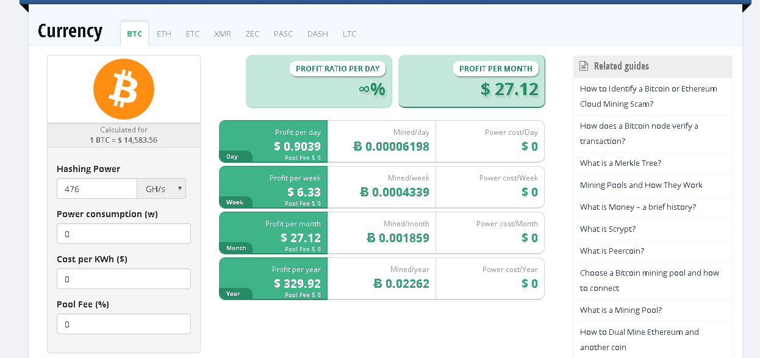The height and width of the screenshot is (358, 760).
Task: Click the Day label badge
Action: pyautogui.click(x=235, y=157)
